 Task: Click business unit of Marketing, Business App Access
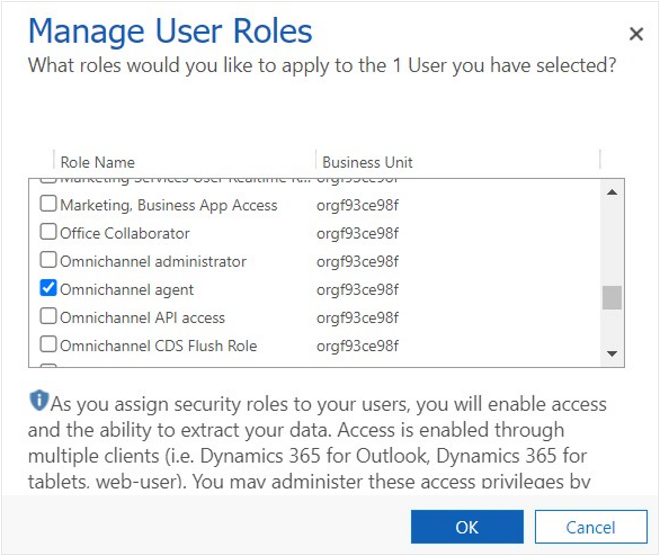357,205
